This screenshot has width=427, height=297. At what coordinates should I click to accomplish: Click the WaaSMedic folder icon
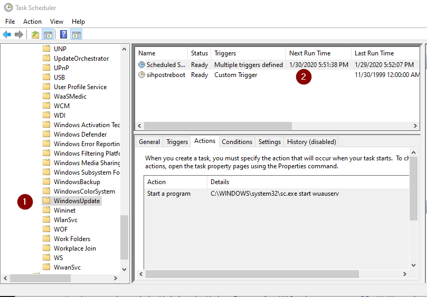46,96
